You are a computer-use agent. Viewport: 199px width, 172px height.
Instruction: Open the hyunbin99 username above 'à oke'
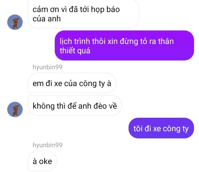click(48, 145)
